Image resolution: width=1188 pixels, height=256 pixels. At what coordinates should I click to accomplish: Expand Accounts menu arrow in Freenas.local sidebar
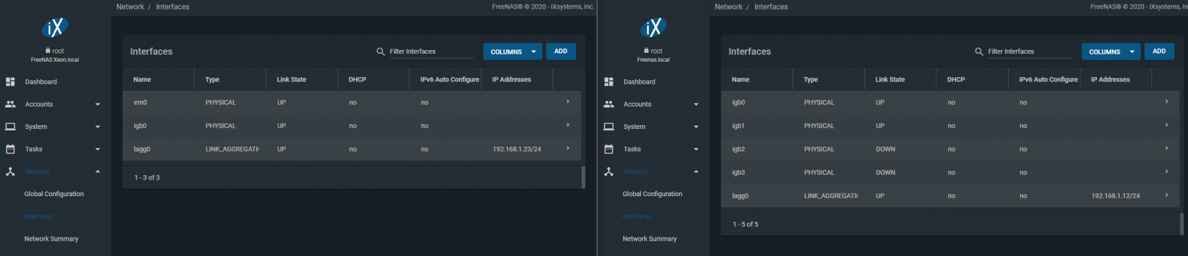[x=696, y=104]
